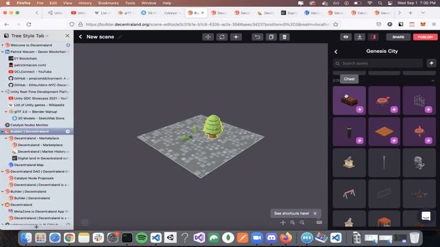
Task: Reload the page with the refresh button
Action: [x=29, y=25]
